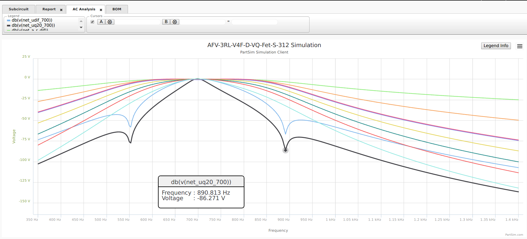The height and width of the screenshot is (239, 527).
Task: Activate cursor A button
Action: pyautogui.click(x=101, y=22)
